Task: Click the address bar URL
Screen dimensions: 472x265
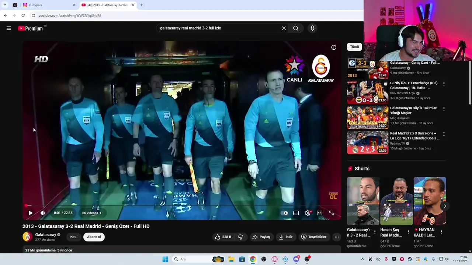Action: pos(70,15)
